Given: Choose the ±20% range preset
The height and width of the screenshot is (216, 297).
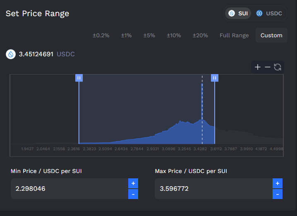Looking at the screenshot, I should coord(200,36).
